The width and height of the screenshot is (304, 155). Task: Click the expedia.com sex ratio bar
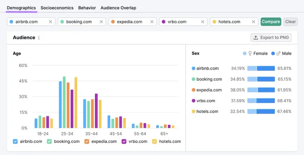pyautogui.click(x=261, y=90)
